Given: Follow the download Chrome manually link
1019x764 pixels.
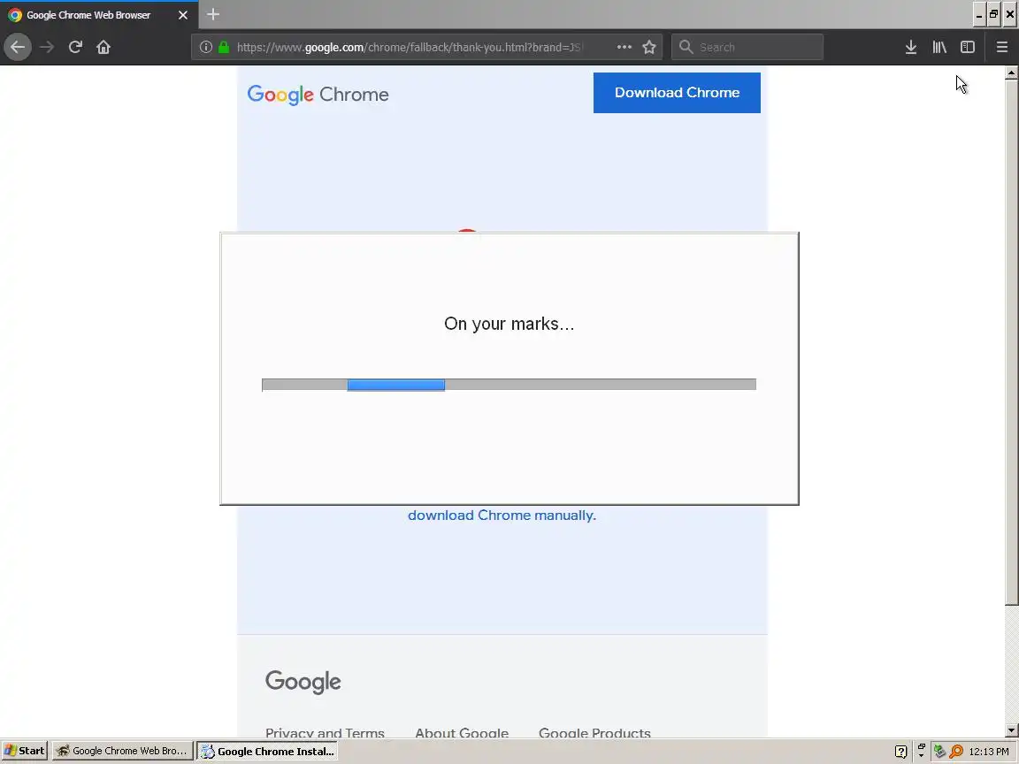Looking at the screenshot, I should pyautogui.click(x=502, y=516).
